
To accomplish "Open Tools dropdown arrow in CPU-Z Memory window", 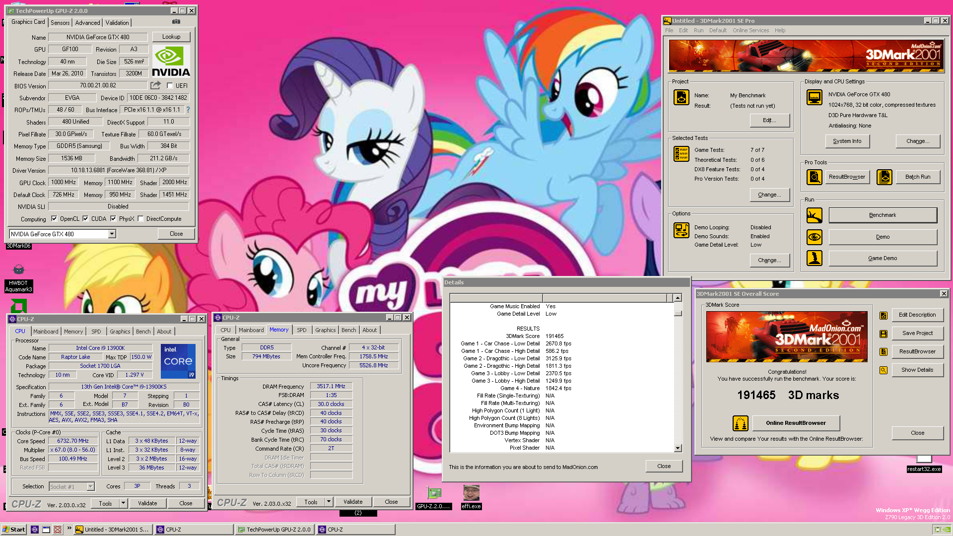I will (329, 502).
